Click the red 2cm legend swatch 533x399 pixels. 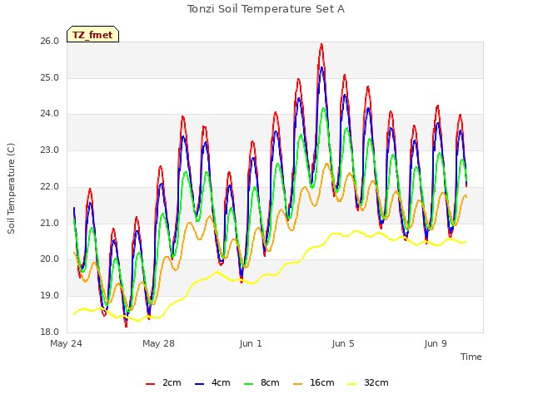tap(150, 384)
